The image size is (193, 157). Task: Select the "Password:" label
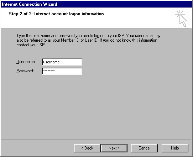[25, 71]
